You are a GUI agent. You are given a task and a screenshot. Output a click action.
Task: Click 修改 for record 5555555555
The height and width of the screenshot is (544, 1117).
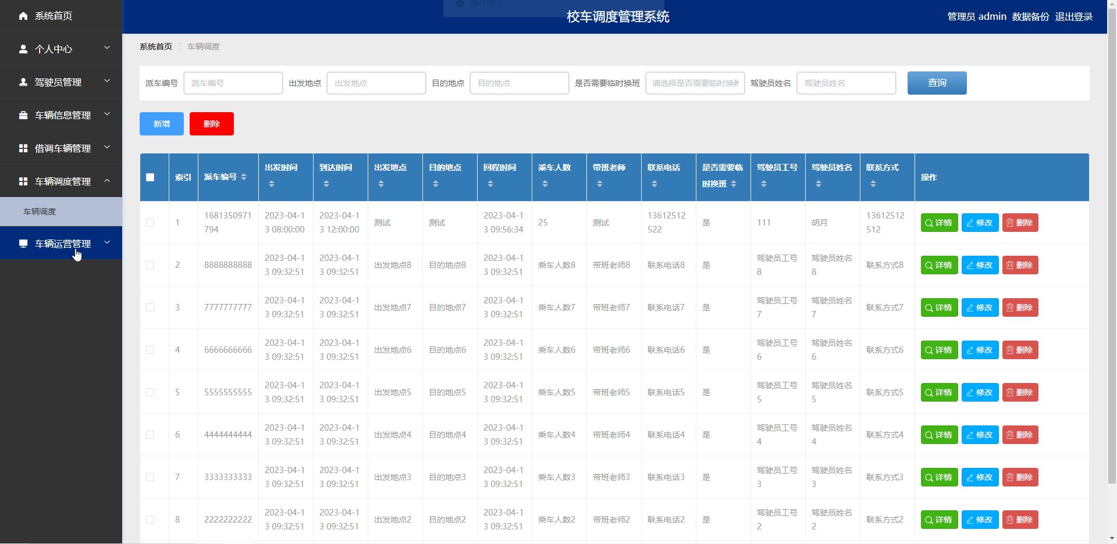click(x=980, y=392)
